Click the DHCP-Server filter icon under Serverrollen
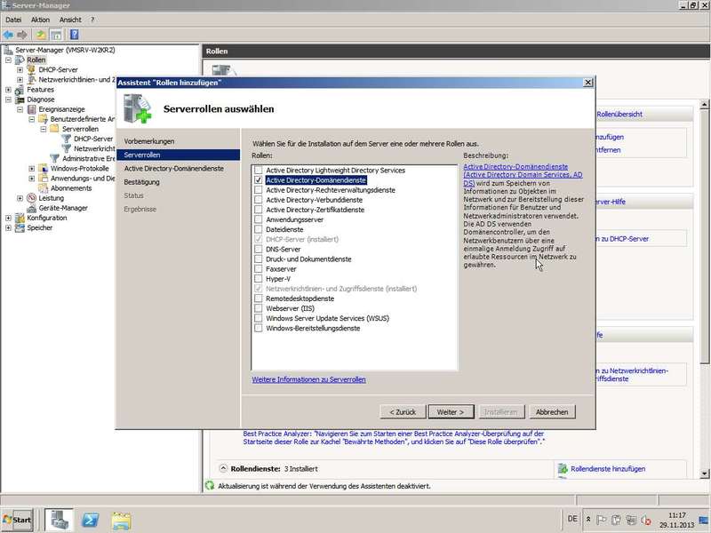The width and height of the screenshot is (711, 533). (67, 139)
